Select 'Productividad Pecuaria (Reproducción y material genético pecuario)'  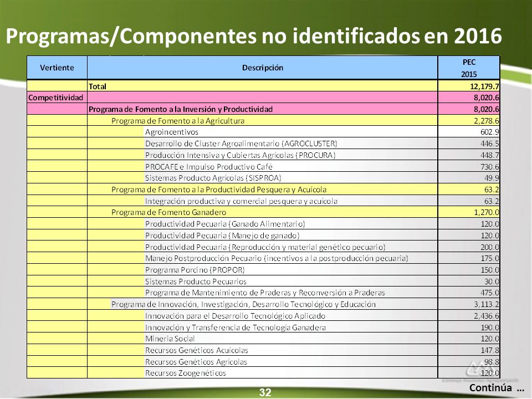pyautogui.click(x=265, y=247)
